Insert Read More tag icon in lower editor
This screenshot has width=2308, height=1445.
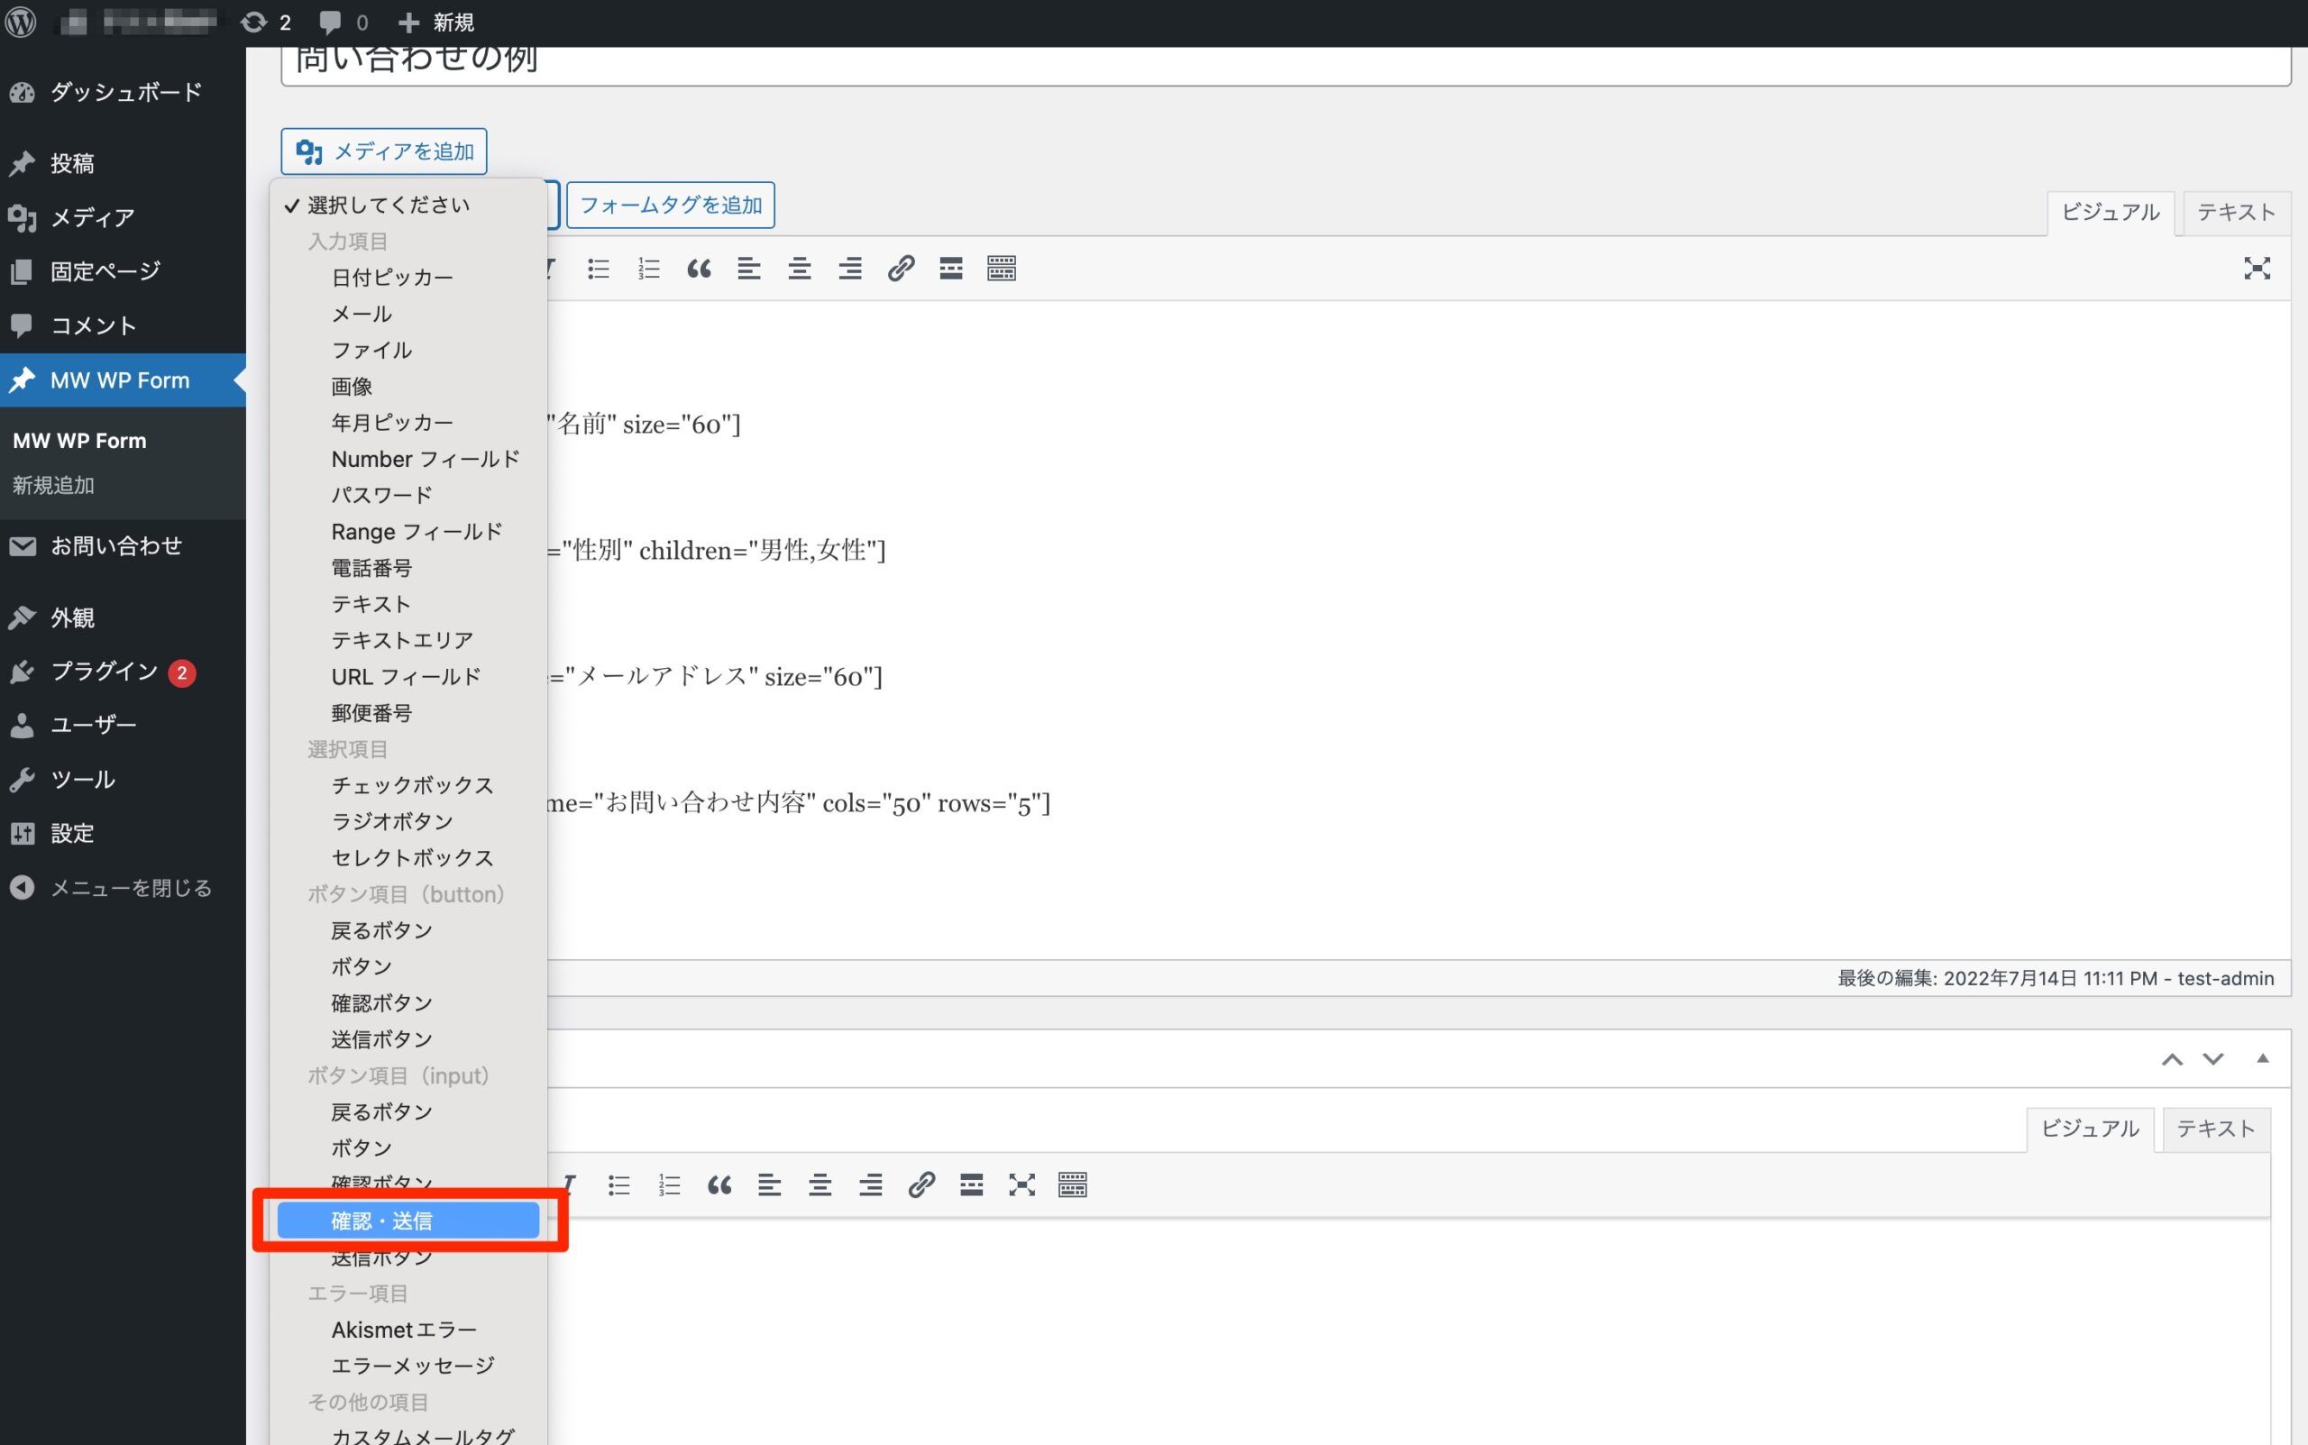click(x=971, y=1185)
